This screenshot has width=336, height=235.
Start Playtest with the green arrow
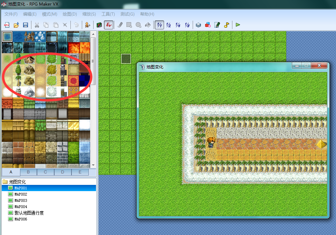238,25
